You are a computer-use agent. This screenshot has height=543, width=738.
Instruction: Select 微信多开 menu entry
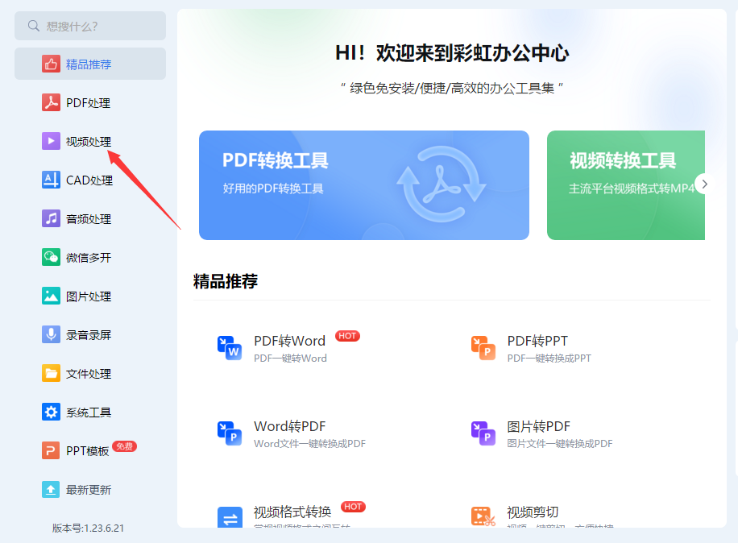coord(89,257)
